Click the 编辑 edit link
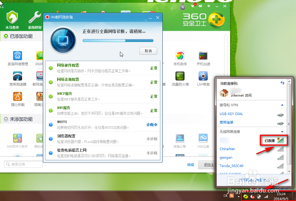This screenshot has width=296, height=201. (x=190, y=165)
